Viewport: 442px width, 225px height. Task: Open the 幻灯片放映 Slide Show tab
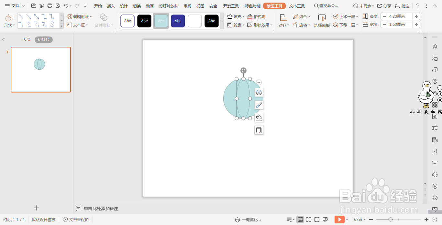169,6
